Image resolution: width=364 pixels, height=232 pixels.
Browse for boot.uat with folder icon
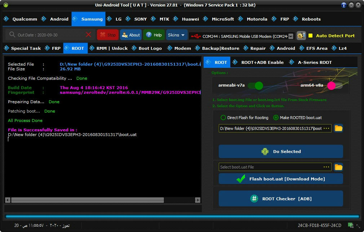coord(338,167)
